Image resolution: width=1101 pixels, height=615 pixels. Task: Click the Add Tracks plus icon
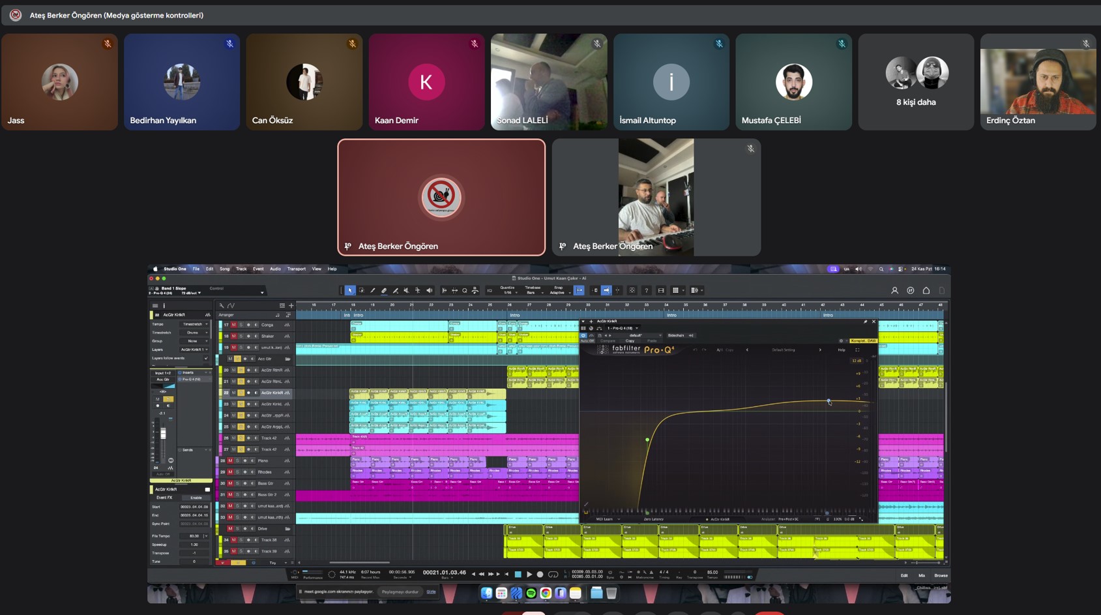[291, 305]
